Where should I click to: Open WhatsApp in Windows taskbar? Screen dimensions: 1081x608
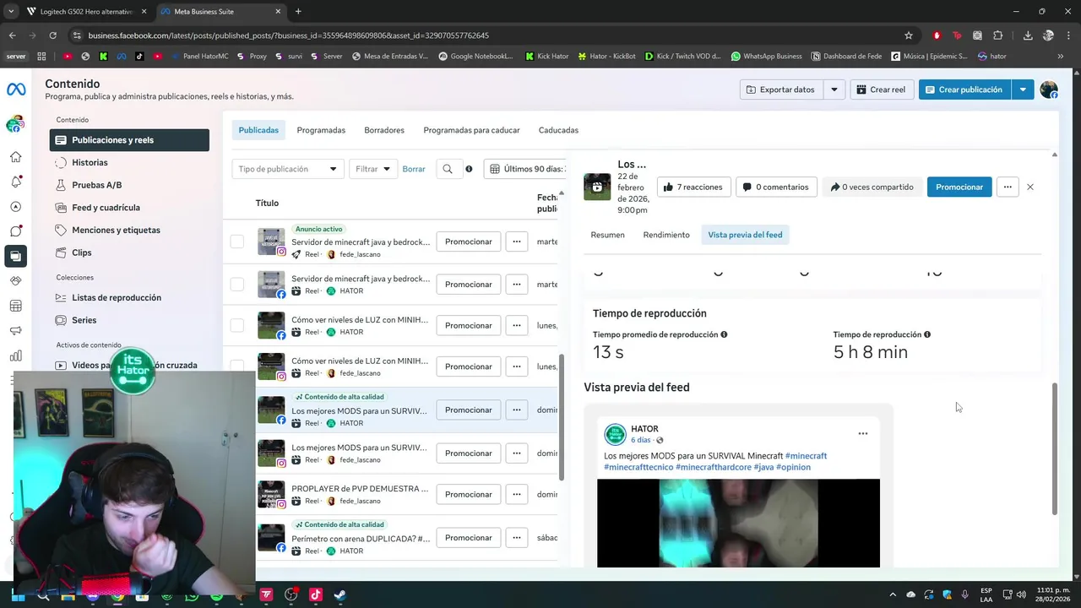click(192, 596)
